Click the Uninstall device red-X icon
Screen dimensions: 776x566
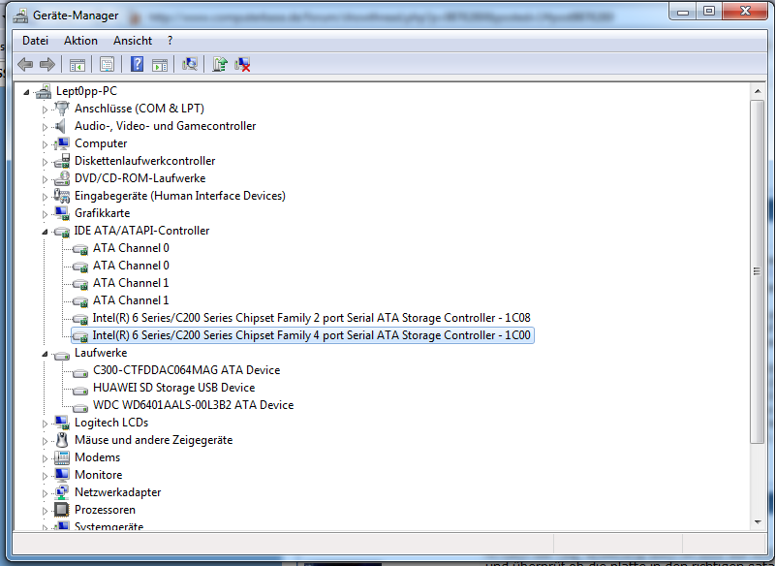242,64
